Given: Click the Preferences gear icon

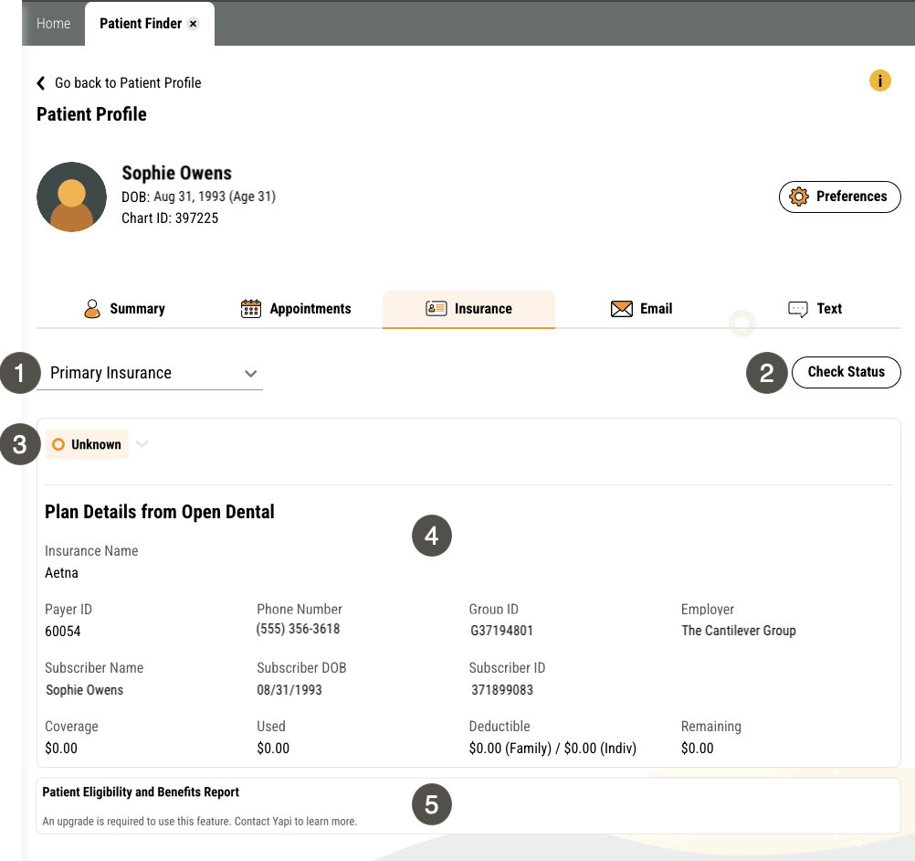Looking at the screenshot, I should pos(798,197).
